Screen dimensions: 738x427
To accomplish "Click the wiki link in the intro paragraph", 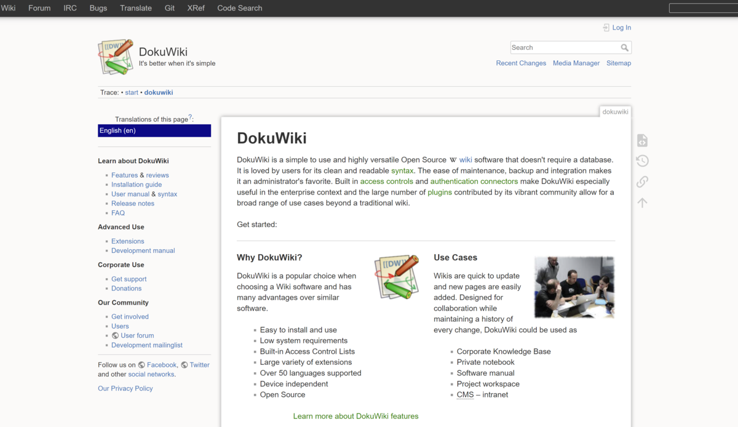I will point(466,160).
